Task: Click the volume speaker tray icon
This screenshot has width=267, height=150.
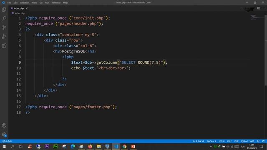Action: [227, 146]
